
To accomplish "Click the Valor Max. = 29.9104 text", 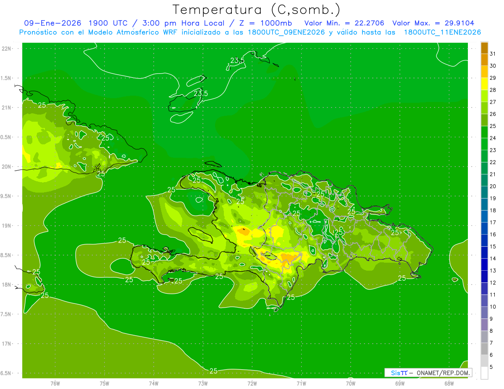I will (433, 23).
